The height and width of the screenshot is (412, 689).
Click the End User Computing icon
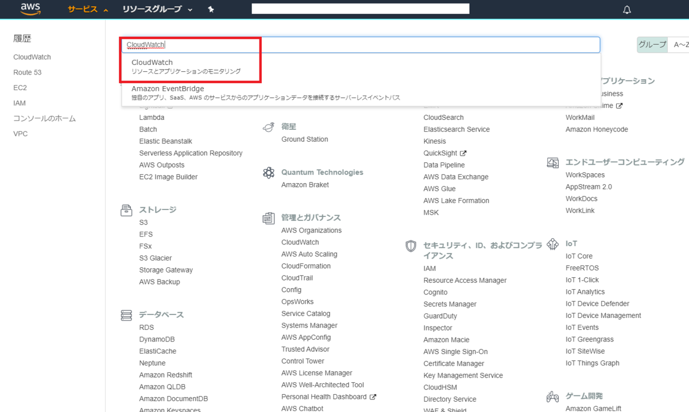click(552, 162)
